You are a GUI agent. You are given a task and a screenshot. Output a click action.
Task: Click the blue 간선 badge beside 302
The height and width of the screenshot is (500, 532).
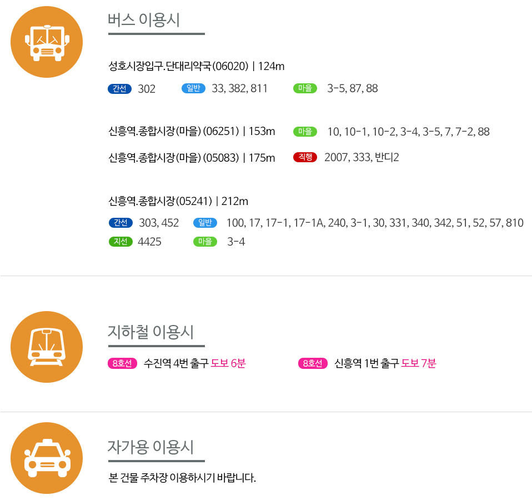(x=119, y=88)
